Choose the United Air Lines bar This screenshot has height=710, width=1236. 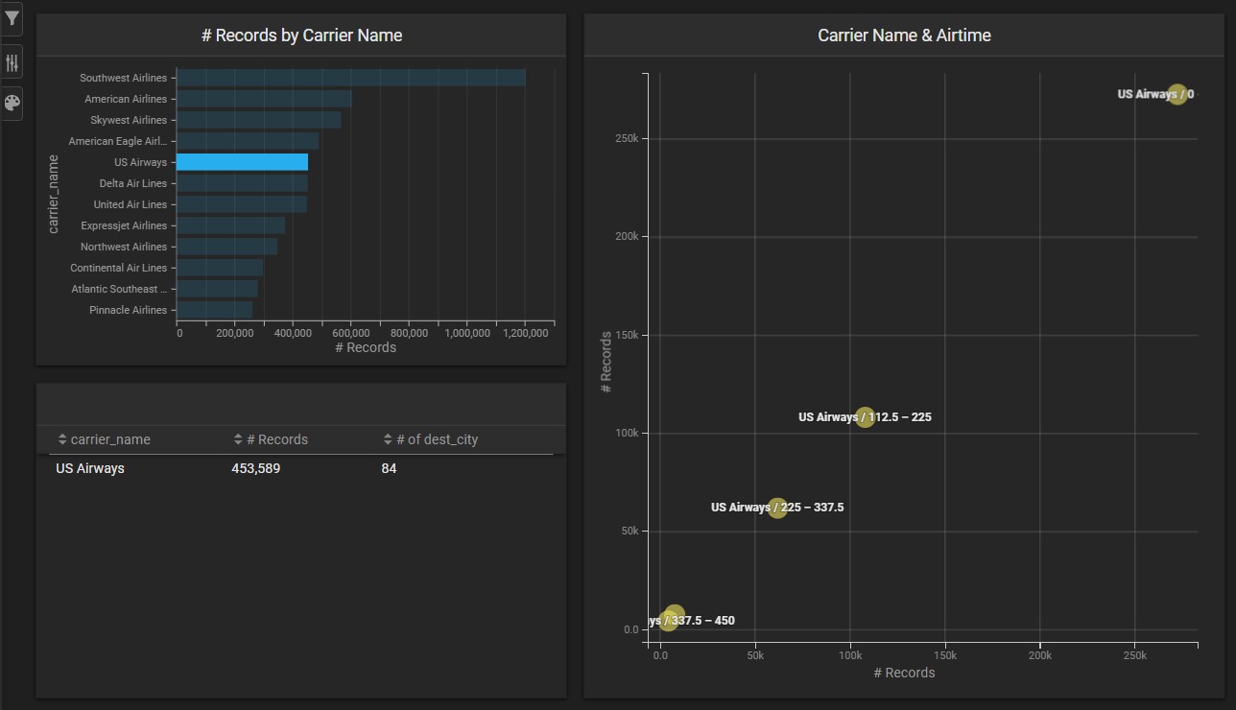[x=242, y=204]
